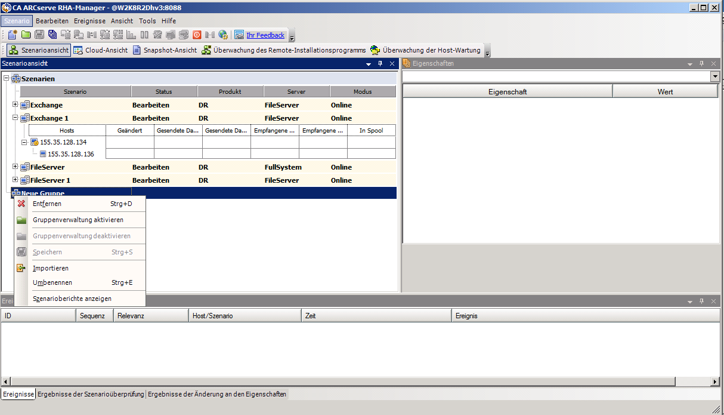Open the Tools menu
Image resolution: width=724 pixels, height=415 pixels.
tap(147, 21)
